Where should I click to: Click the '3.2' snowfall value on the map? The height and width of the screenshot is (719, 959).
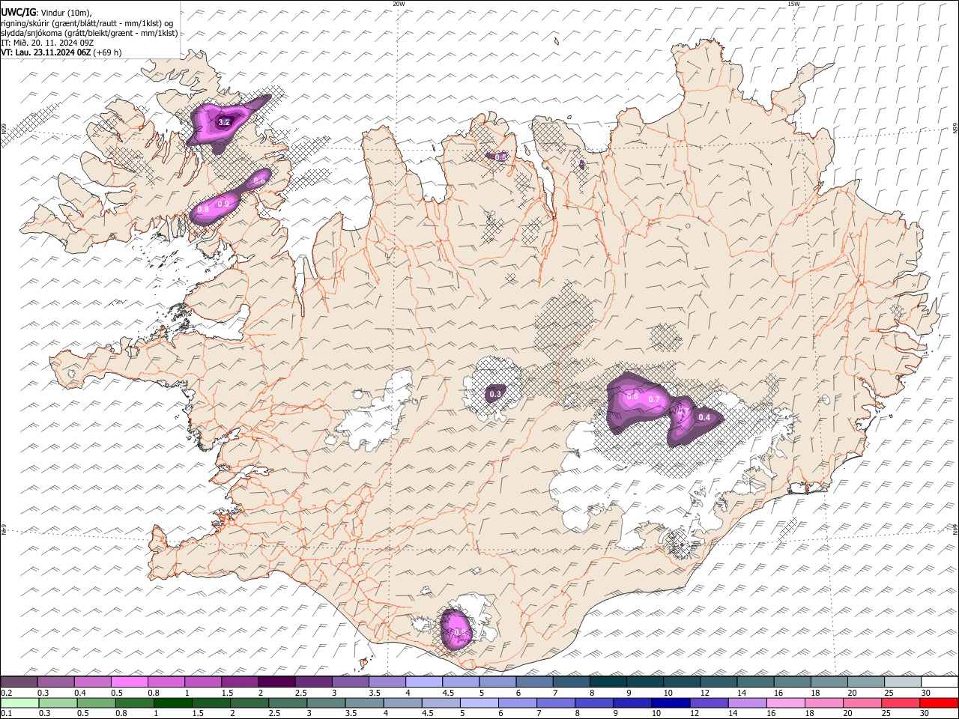click(x=223, y=121)
